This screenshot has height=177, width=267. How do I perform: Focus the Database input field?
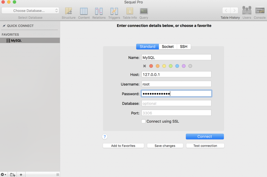tap(177, 103)
